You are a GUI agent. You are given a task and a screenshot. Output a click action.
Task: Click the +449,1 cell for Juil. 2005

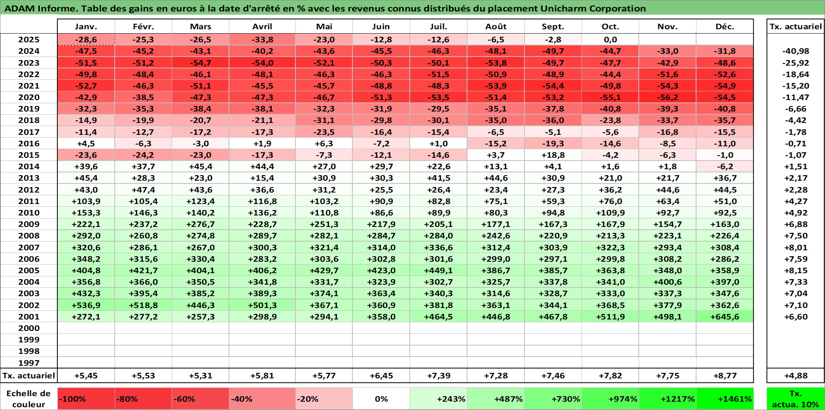[x=439, y=270]
